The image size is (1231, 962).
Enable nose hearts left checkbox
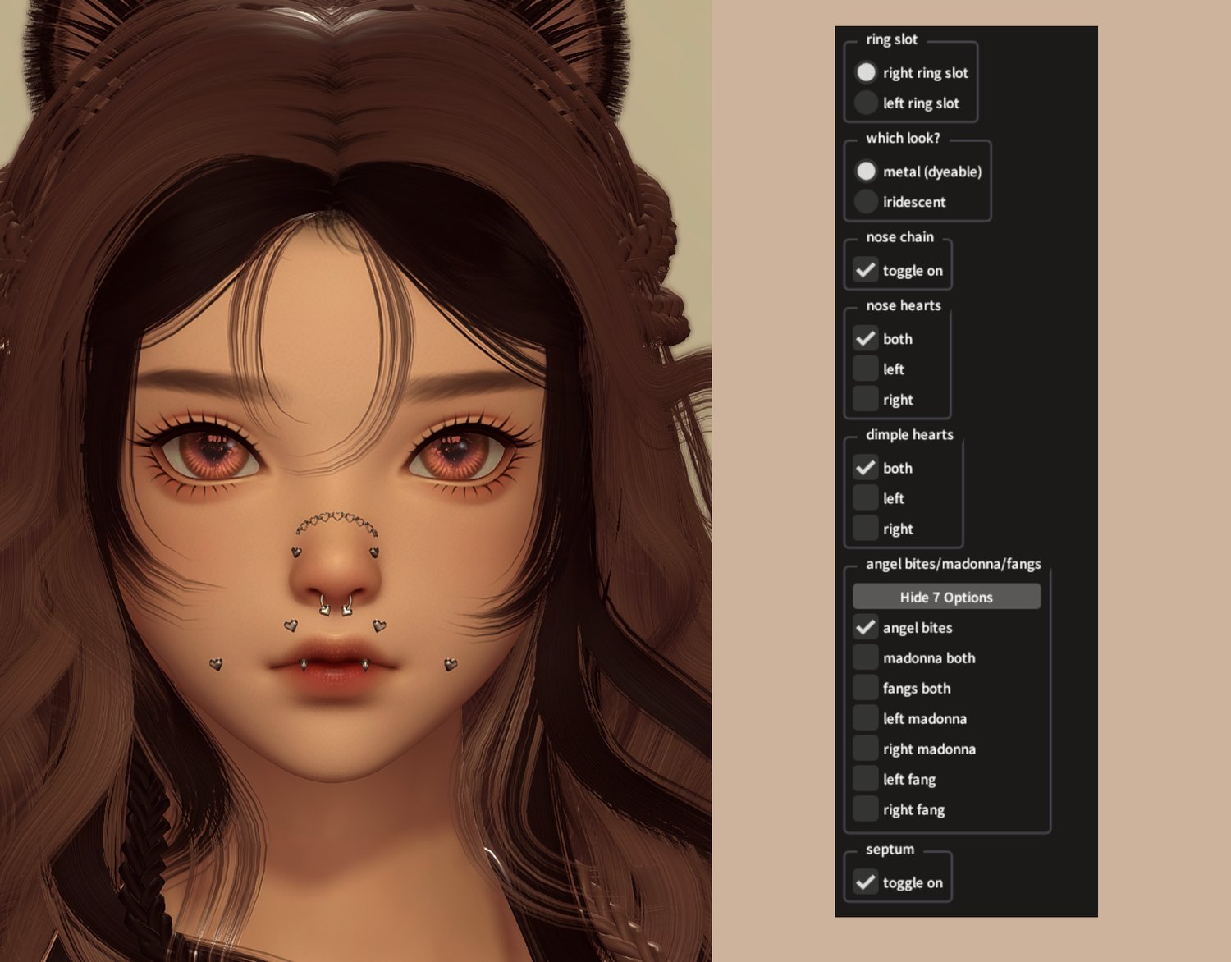click(x=865, y=369)
